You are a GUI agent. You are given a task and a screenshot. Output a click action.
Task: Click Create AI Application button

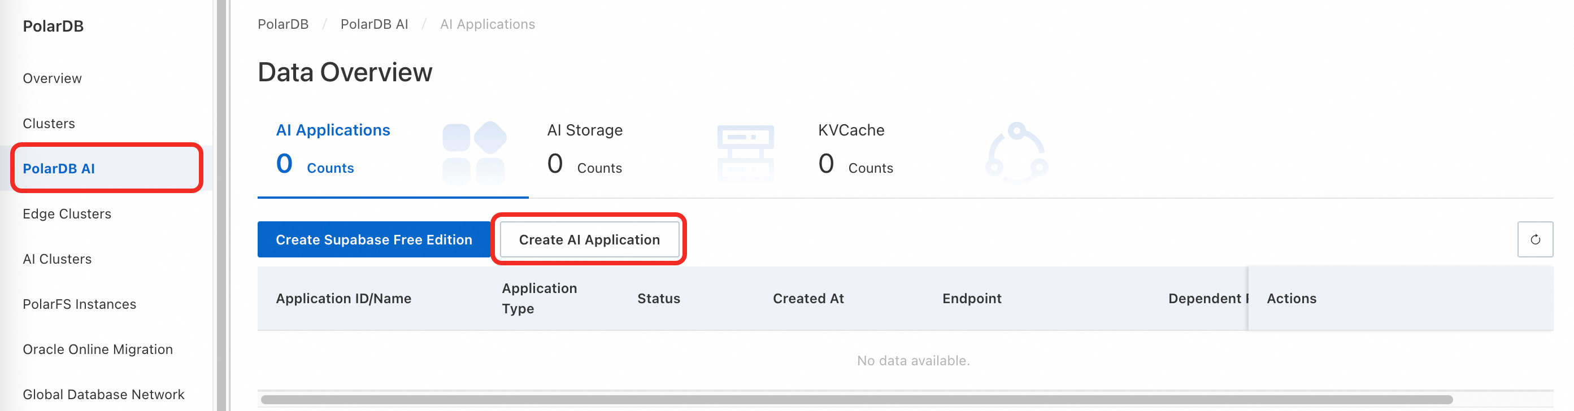[x=589, y=239]
